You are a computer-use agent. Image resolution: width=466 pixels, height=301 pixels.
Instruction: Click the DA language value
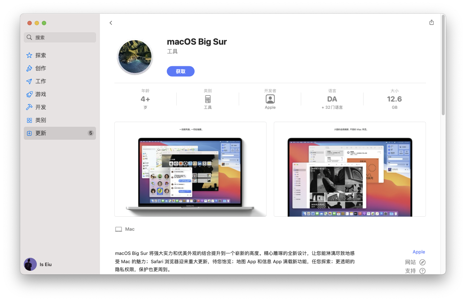pyautogui.click(x=332, y=99)
